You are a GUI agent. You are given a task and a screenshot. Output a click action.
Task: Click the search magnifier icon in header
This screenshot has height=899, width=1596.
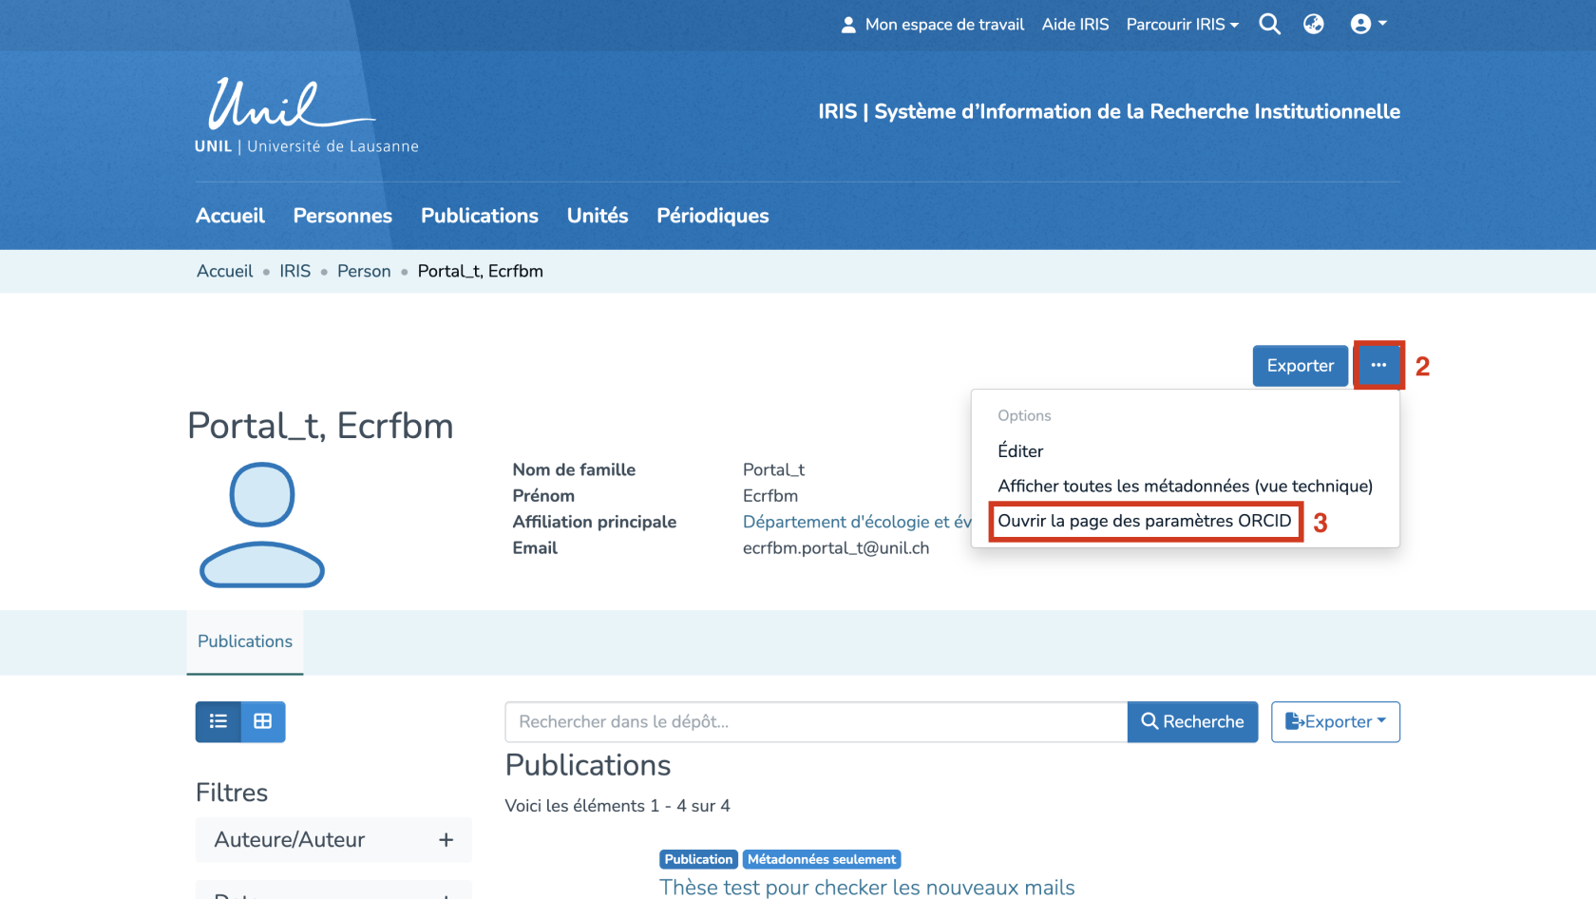(x=1269, y=25)
